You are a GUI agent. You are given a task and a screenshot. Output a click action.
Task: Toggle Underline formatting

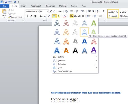click(35, 16)
